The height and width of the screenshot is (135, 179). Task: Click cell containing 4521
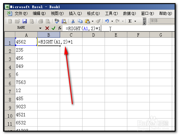tap(26, 114)
